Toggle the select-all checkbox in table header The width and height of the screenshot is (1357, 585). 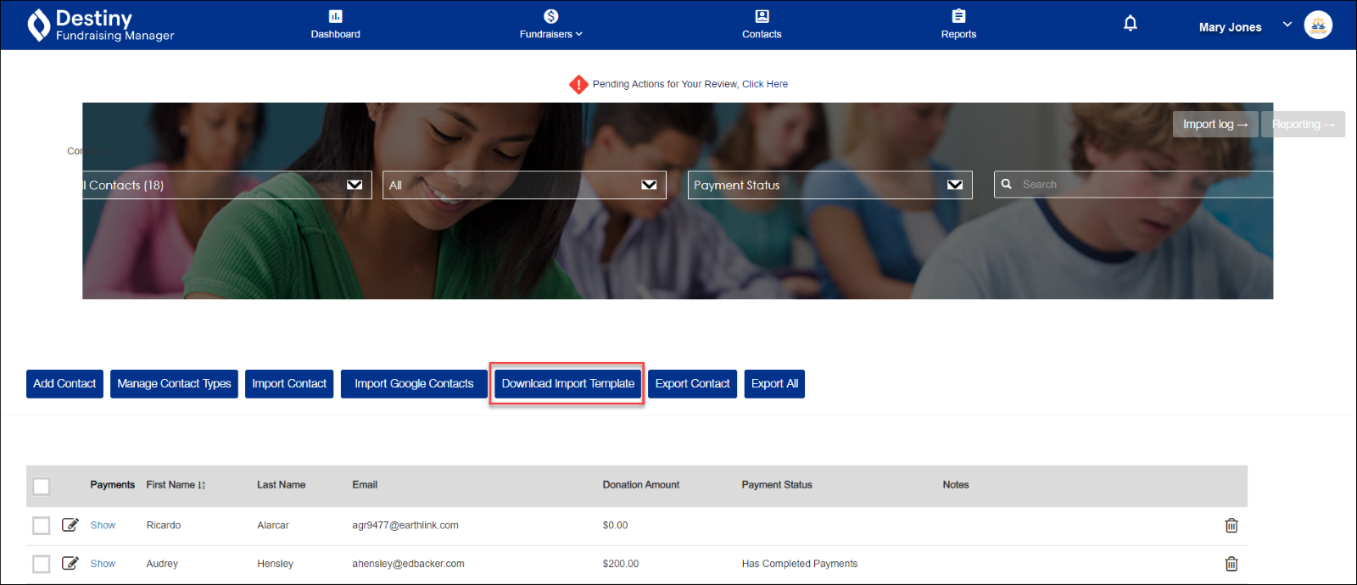point(42,487)
